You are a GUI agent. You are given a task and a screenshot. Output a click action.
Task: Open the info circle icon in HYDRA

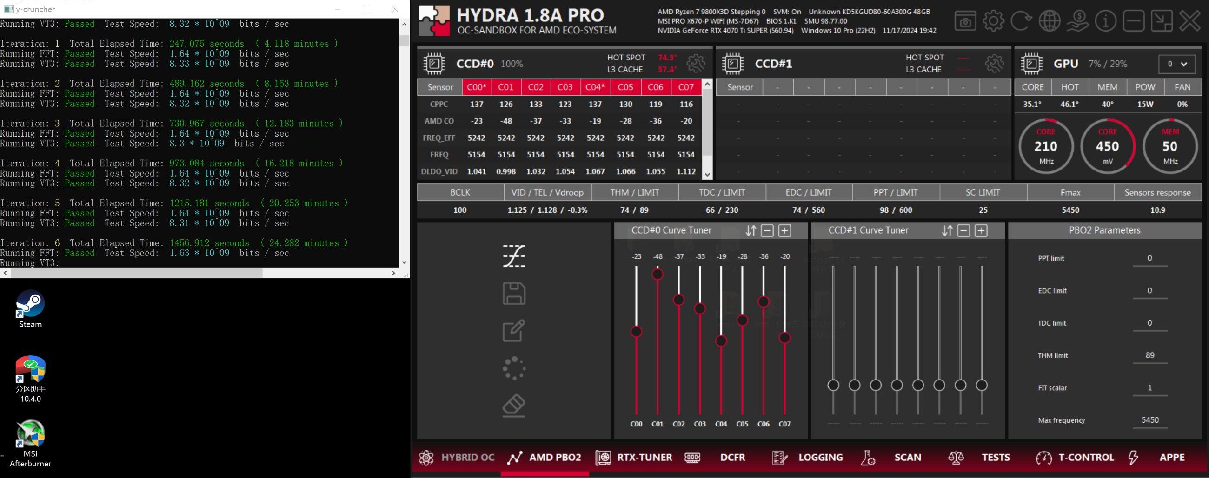click(x=1105, y=21)
